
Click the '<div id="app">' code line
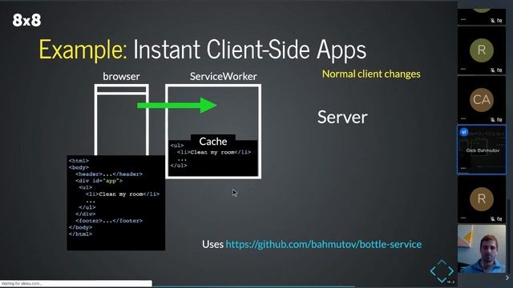coord(99,181)
